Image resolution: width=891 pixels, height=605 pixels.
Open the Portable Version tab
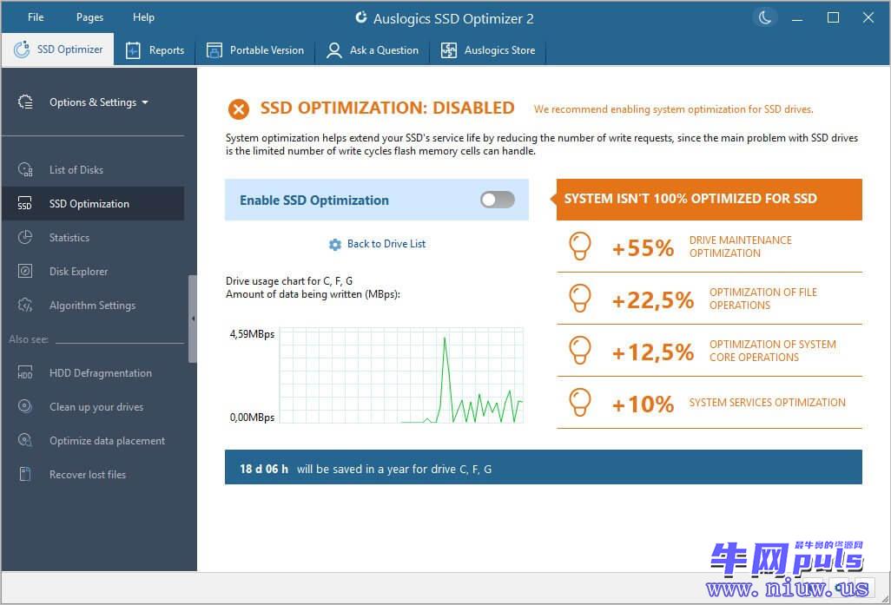(x=254, y=50)
